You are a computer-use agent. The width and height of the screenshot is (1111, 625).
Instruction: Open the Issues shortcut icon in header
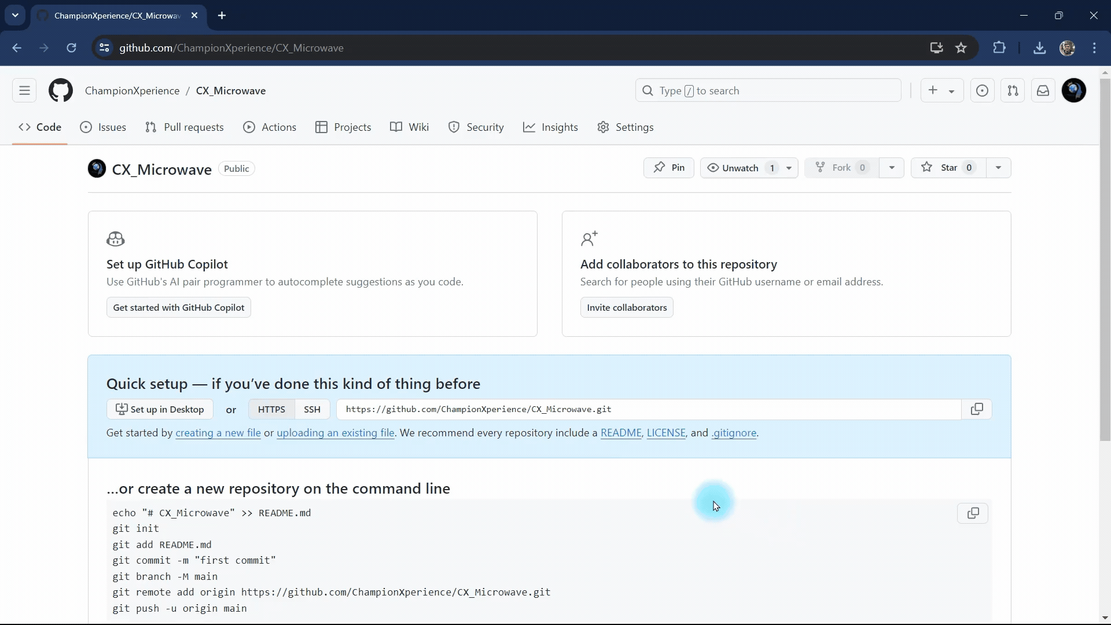[982, 91]
